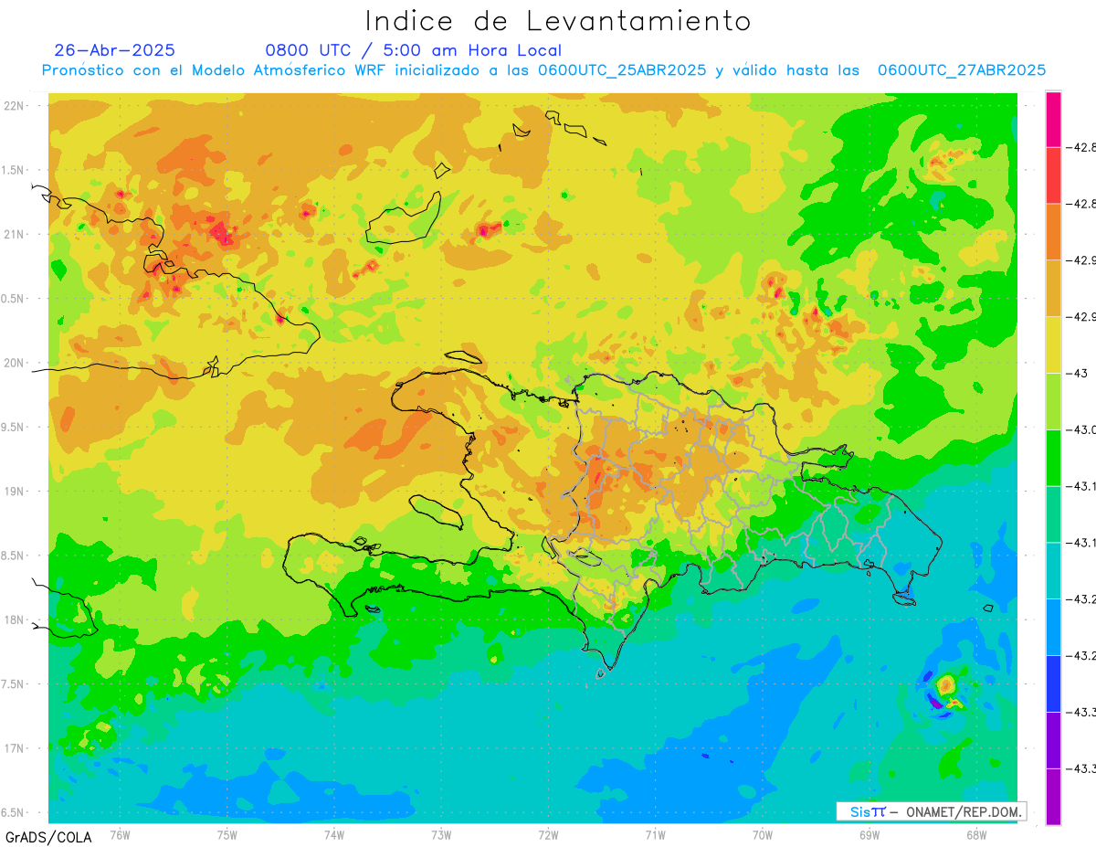Click the 70W longitude label
This screenshot has width=1096, height=847.
(x=763, y=834)
